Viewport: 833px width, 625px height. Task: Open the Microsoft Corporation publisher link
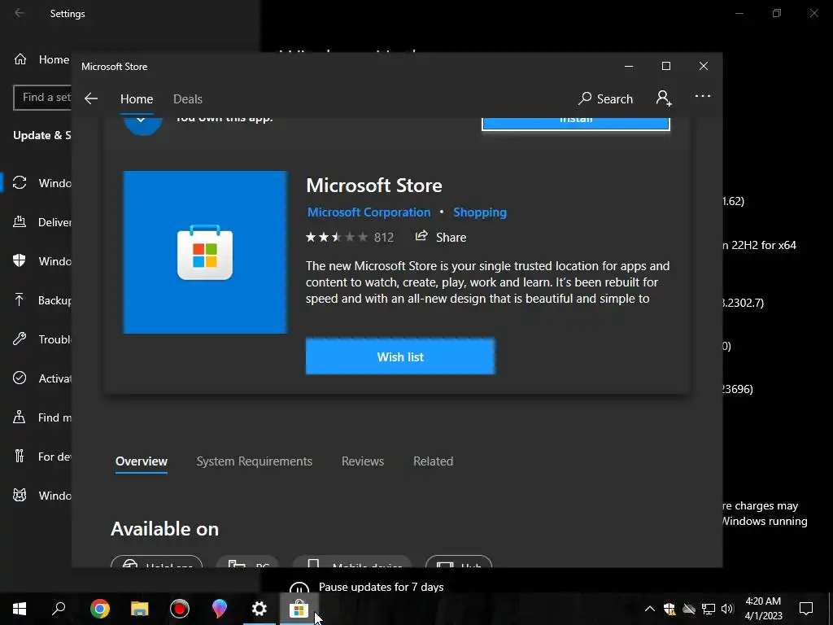tap(369, 212)
